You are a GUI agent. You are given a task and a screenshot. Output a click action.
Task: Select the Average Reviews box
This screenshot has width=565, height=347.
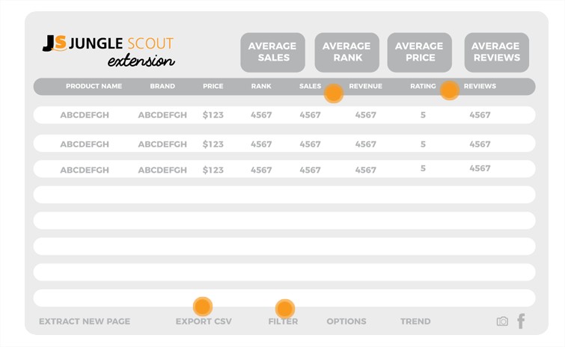[497, 52]
